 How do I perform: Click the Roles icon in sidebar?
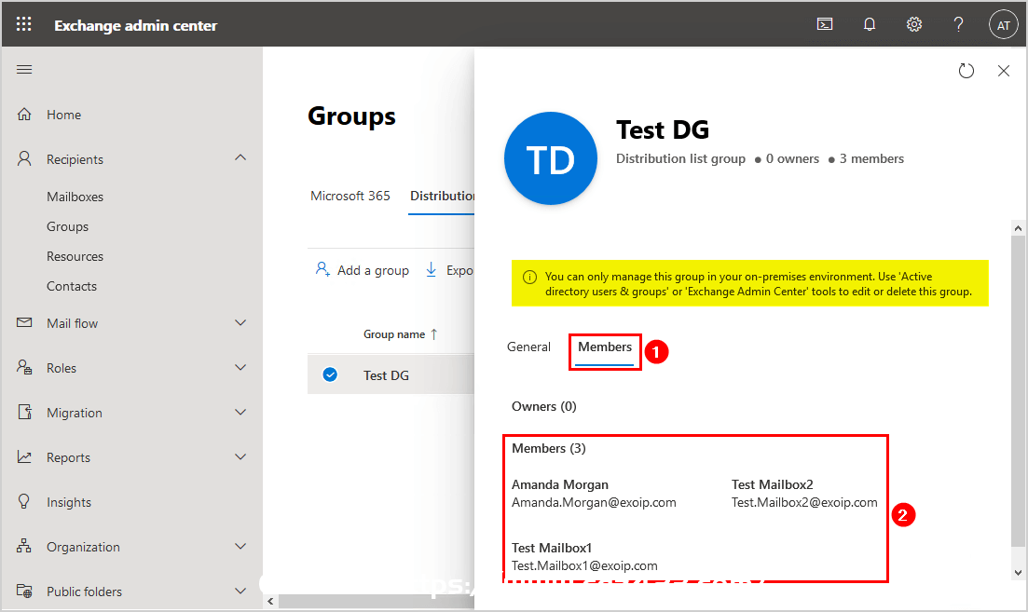click(x=24, y=367)
